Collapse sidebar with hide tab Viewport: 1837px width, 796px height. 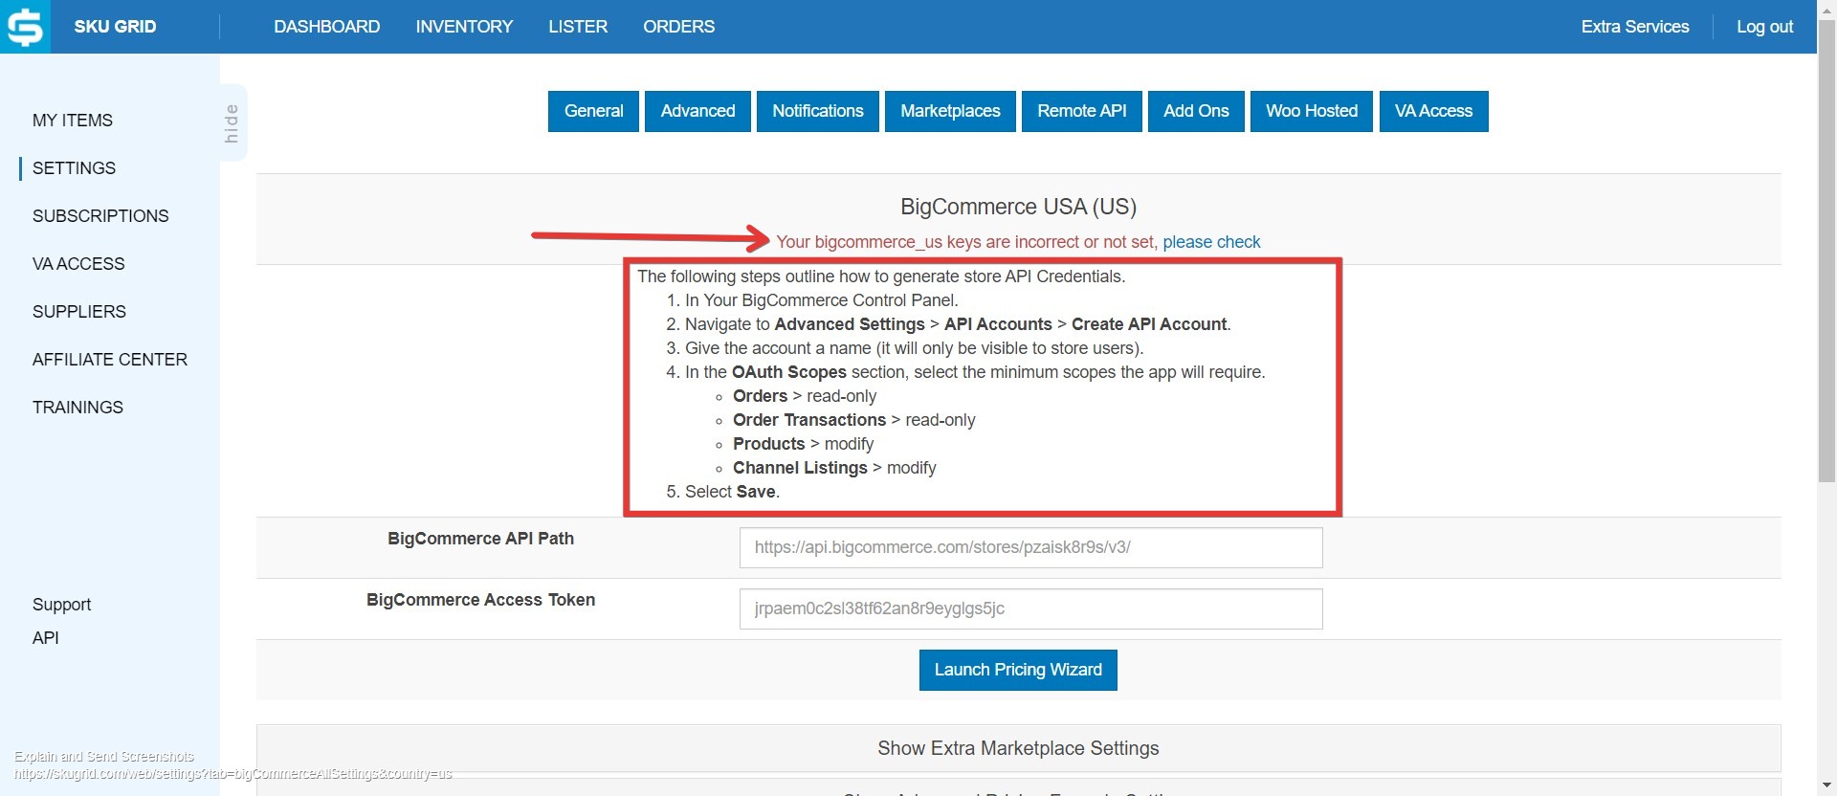click(232, 122)
